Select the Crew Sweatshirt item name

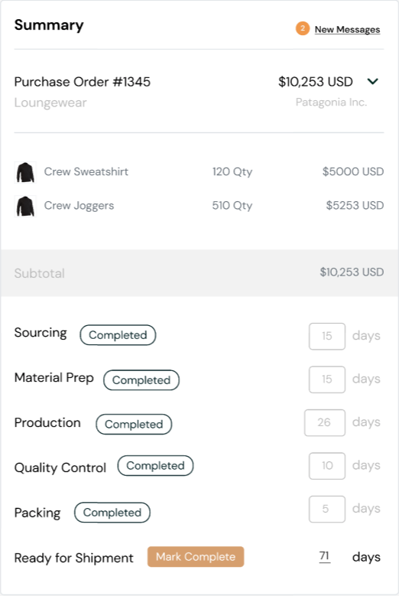click(86, 171)
